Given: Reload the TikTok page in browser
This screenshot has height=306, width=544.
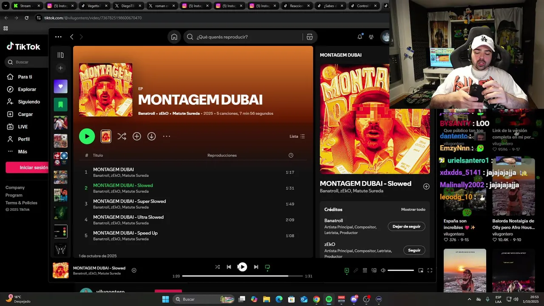Looking at the screenshot, I should [x=26, y=18].
